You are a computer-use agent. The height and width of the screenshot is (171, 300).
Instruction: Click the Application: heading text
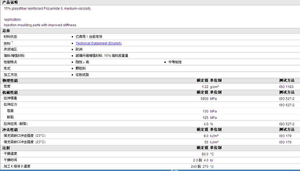12,20
